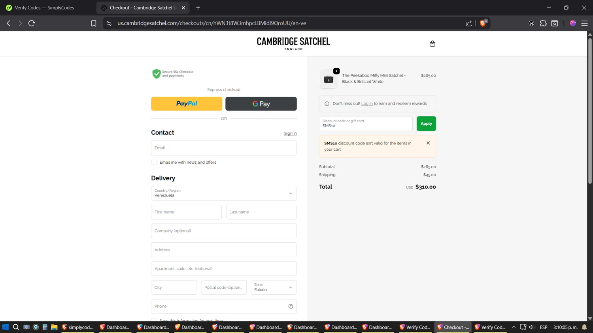Open simplycod... window in taskbar

[x=77, y=327]
